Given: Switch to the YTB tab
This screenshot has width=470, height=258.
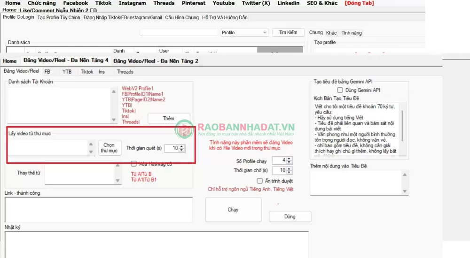Looking at the screenshot, I should (x=67, y=72).
